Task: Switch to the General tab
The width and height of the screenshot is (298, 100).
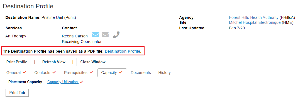Action: pyautogui.click(x=16, y=73)
